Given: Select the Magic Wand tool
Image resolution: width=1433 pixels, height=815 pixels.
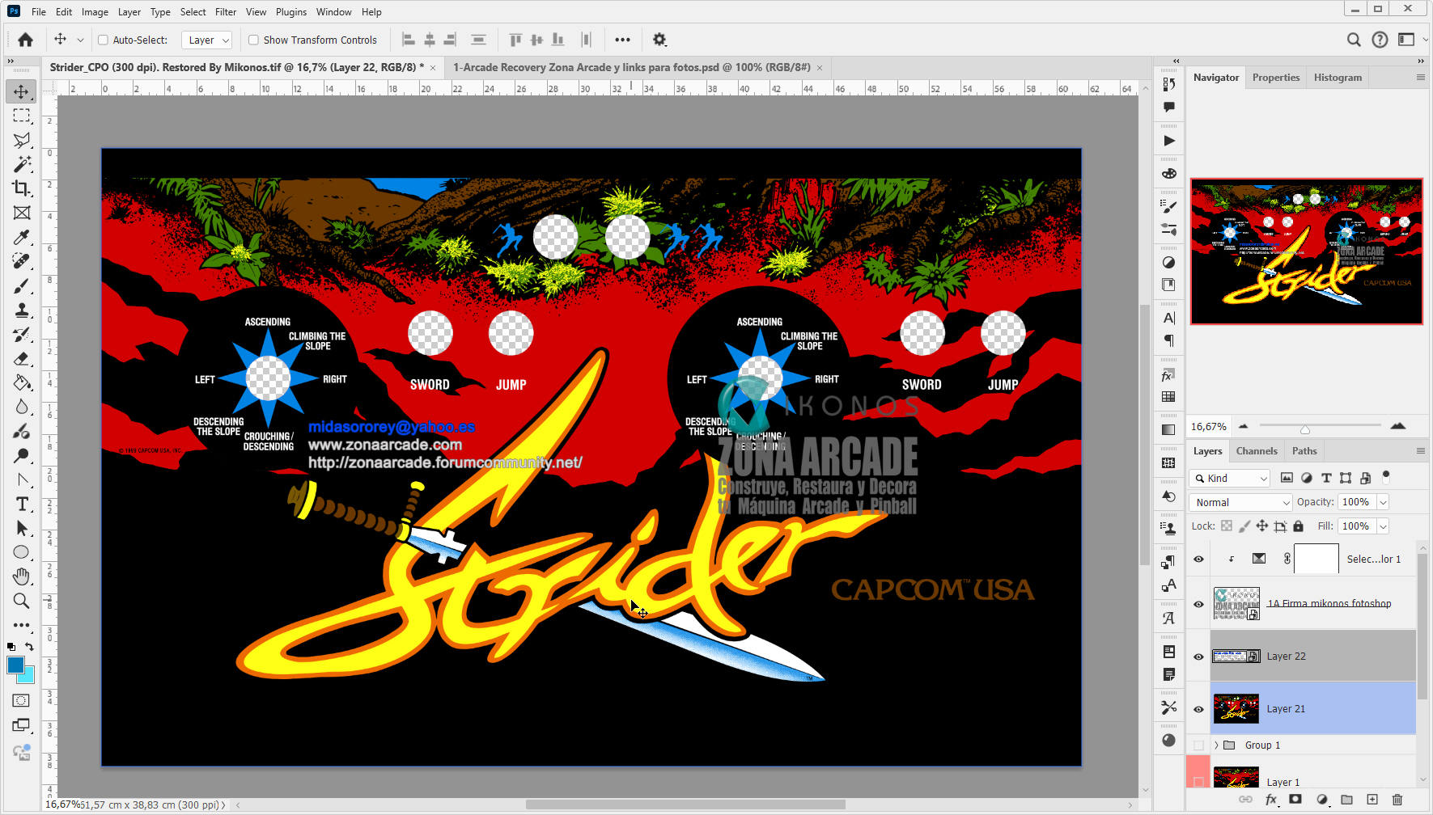Looking at the screenshot, I should coord(21,164).
